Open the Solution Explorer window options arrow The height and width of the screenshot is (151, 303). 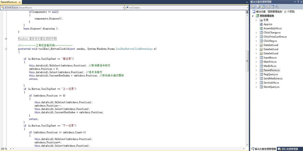coord(294,2)
